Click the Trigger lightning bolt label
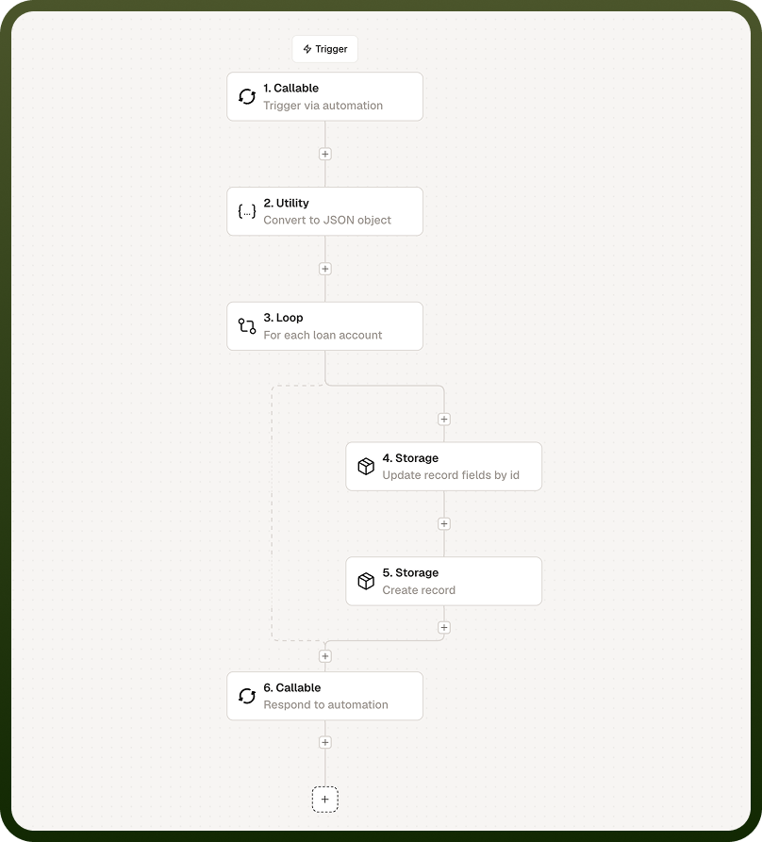 click(324, 49)
